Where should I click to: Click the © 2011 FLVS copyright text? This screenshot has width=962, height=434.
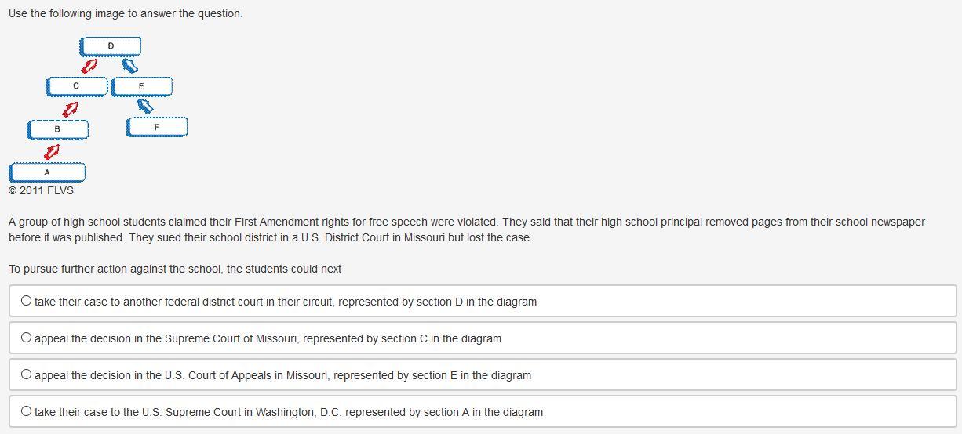(x=41, y=190)
